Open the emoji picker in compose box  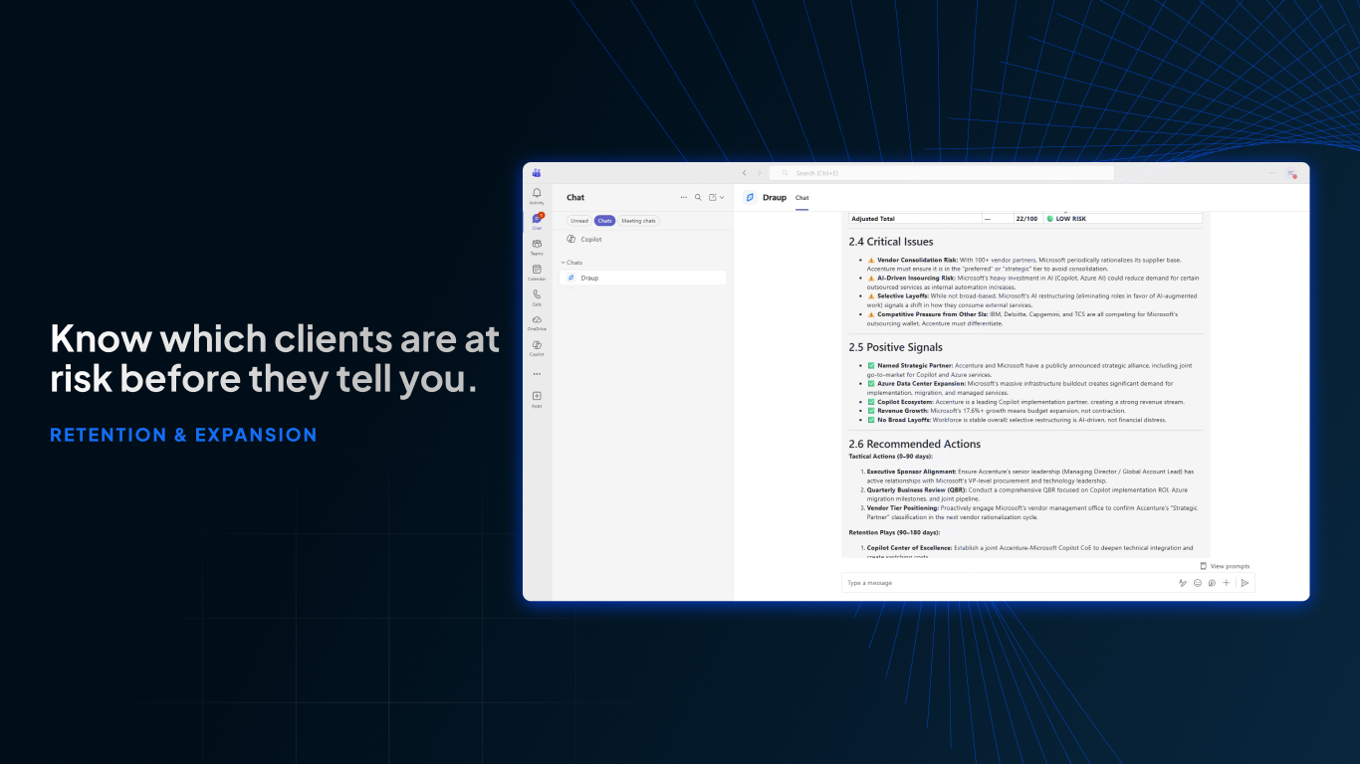[x=1198, y=583]
